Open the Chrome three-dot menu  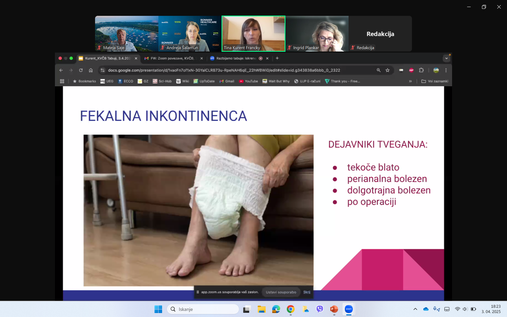(x=446, y=70)
